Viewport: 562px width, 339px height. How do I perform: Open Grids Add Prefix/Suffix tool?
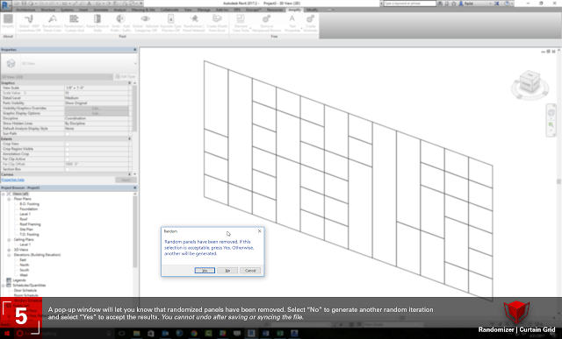[x=120, y=24]
